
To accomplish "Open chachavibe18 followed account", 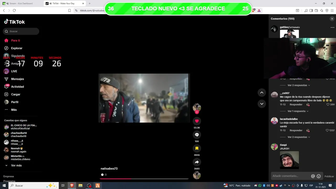I will tap(15, 135).
